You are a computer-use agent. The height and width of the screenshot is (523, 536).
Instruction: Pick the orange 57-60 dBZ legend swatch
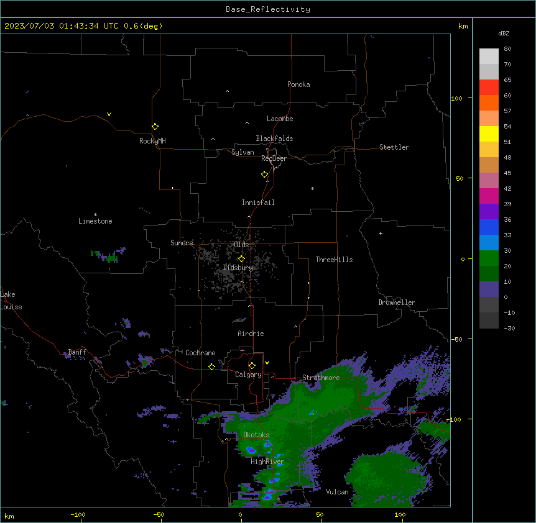pos(489,102)
